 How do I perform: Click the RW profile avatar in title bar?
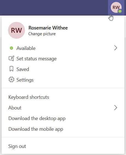116,7
